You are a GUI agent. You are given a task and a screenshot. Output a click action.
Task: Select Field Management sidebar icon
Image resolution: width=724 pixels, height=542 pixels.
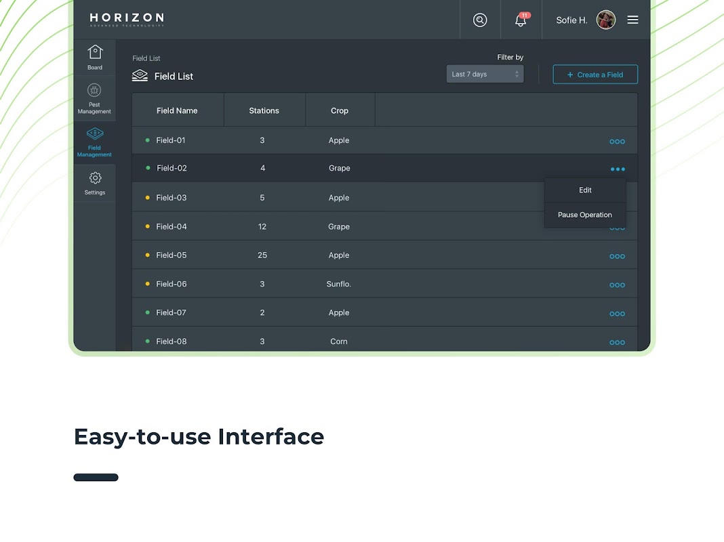(x=95, y=142)
